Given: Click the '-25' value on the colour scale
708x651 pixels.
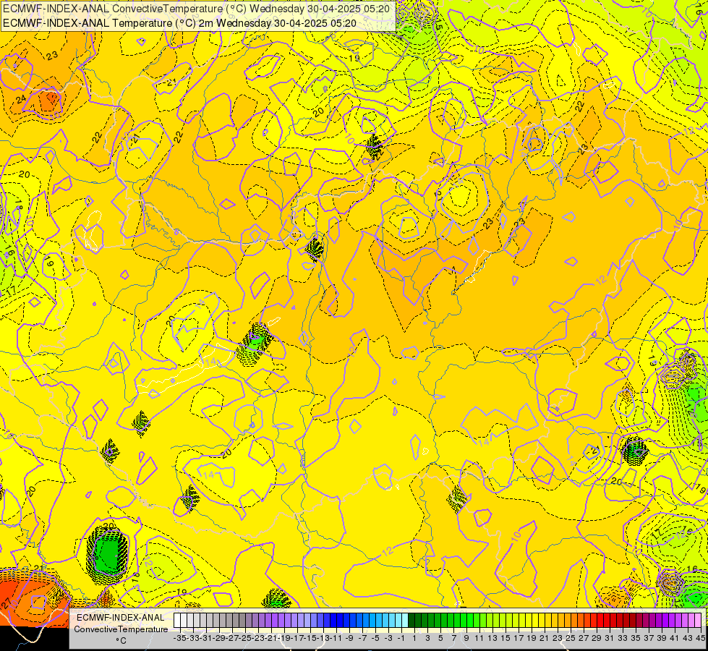Looking at the screenshot, I should point(244,639).
